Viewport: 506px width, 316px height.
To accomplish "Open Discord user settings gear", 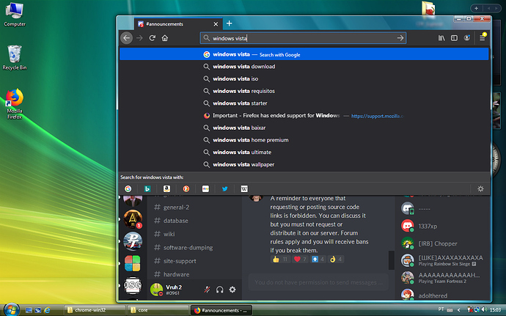I will point(232,290).
